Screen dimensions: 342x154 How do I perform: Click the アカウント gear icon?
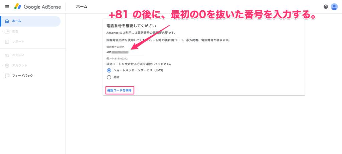tap(7, 65)
